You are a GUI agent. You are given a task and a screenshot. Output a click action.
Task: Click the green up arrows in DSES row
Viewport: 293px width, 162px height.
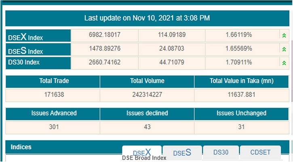[284, 49]
